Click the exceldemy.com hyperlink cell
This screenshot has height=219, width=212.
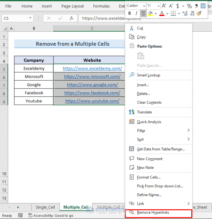tap(92, 68)
